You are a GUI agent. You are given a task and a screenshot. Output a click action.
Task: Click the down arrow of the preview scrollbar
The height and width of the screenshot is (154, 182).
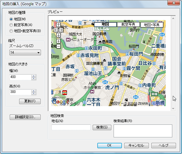tap(173, 108)
